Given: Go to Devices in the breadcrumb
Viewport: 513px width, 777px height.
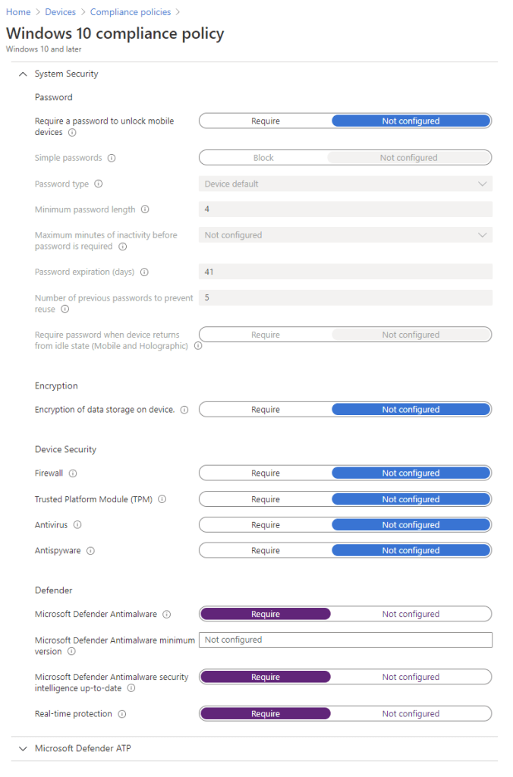Looking at the screenshot, I should tap(61, 12).
